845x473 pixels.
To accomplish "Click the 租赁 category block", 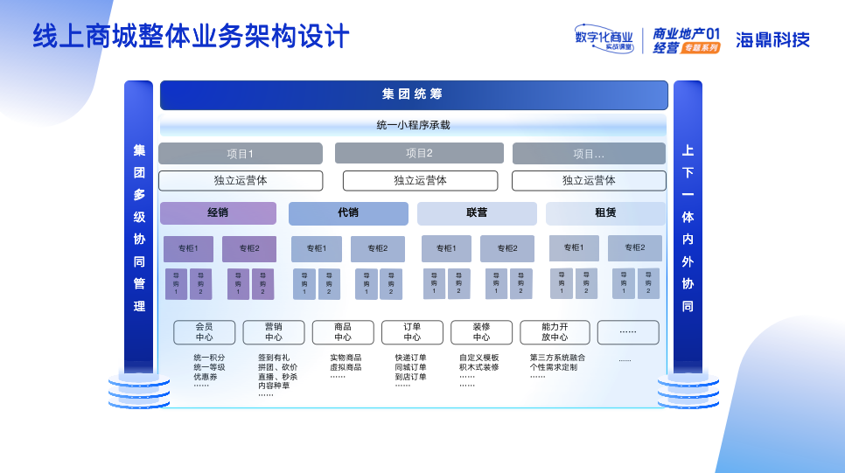I will pos(605,213).
